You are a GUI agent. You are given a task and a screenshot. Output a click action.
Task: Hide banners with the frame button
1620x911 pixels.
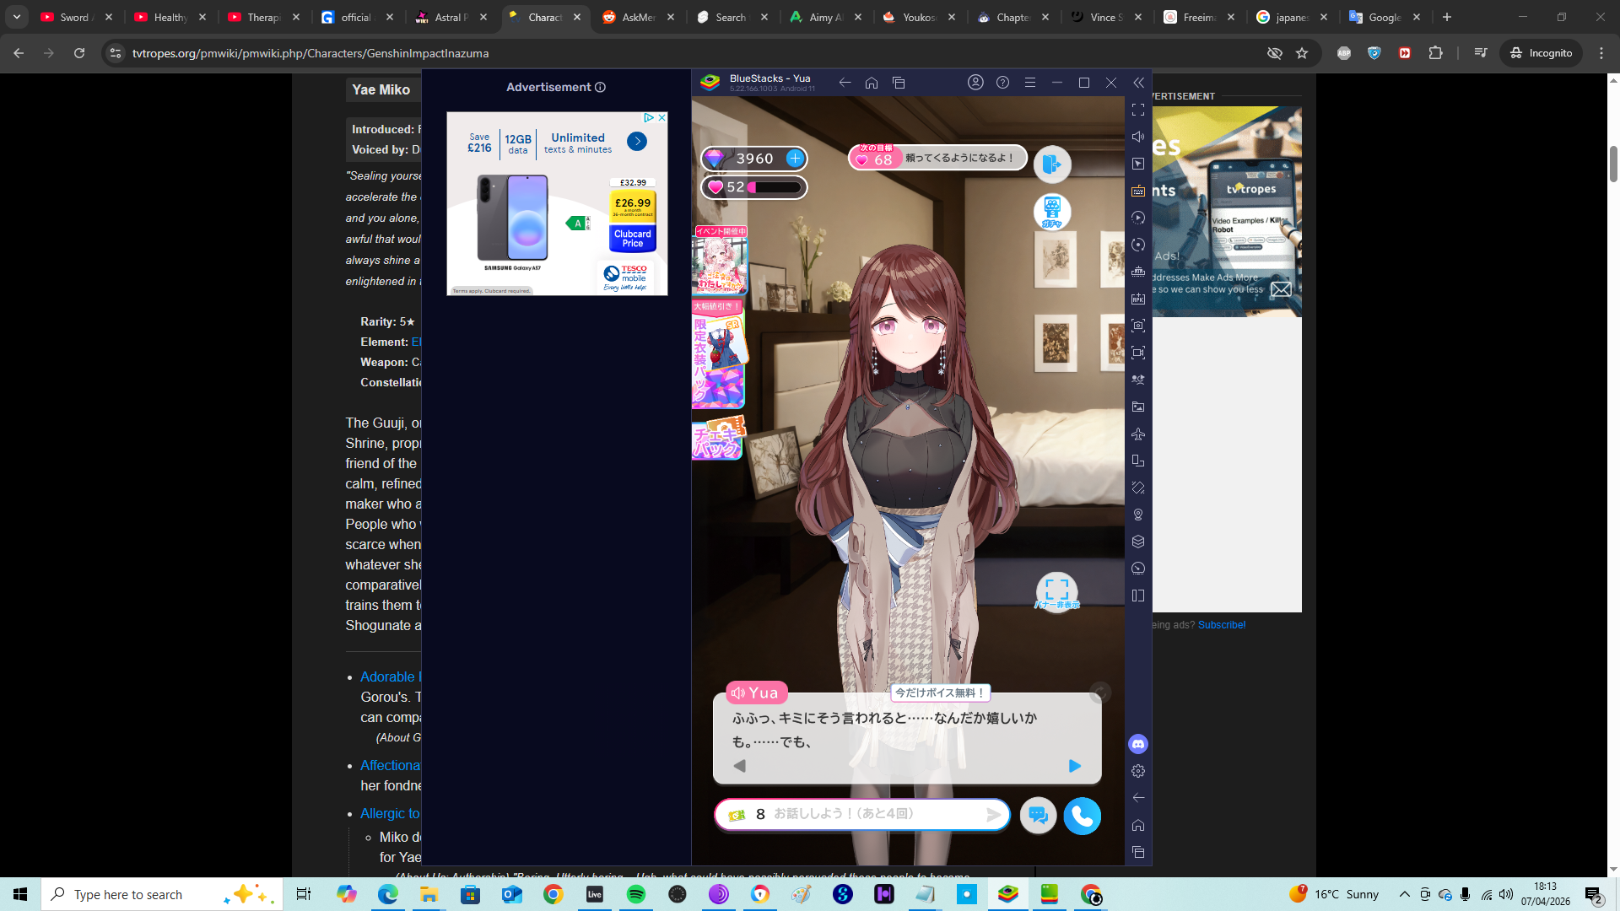click(1056, 591)
